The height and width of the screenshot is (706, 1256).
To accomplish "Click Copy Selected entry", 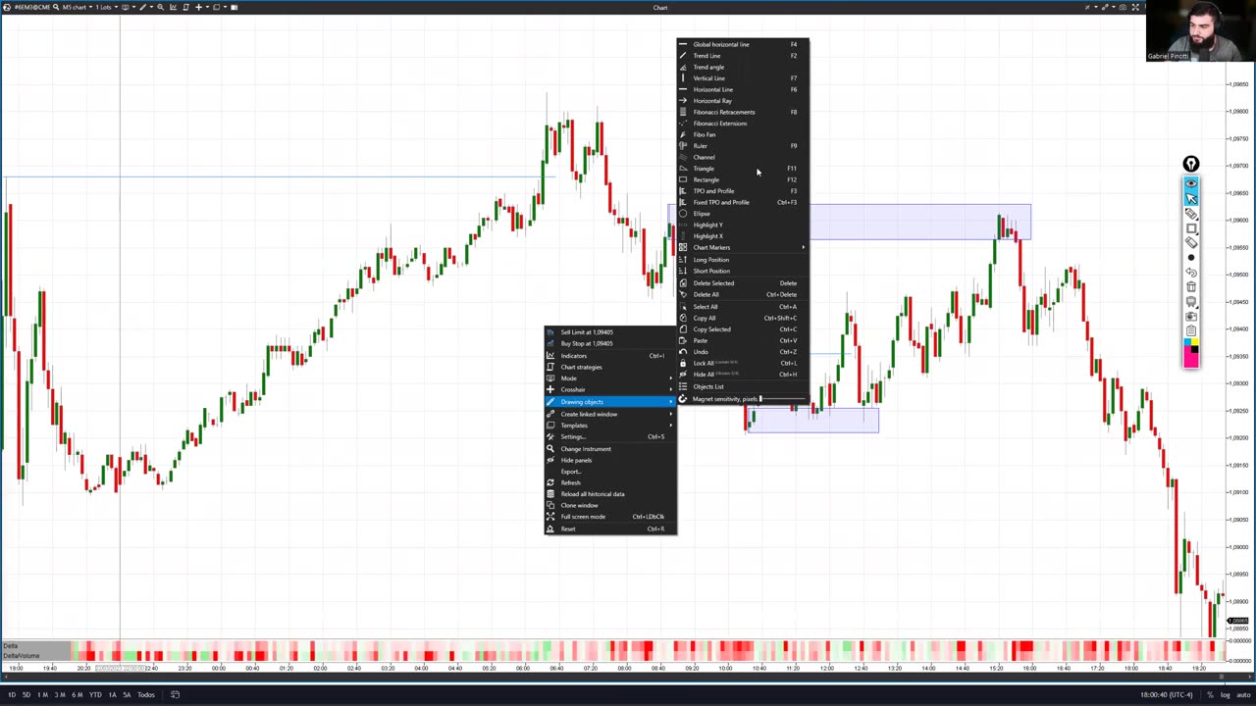I will [743, 329].
